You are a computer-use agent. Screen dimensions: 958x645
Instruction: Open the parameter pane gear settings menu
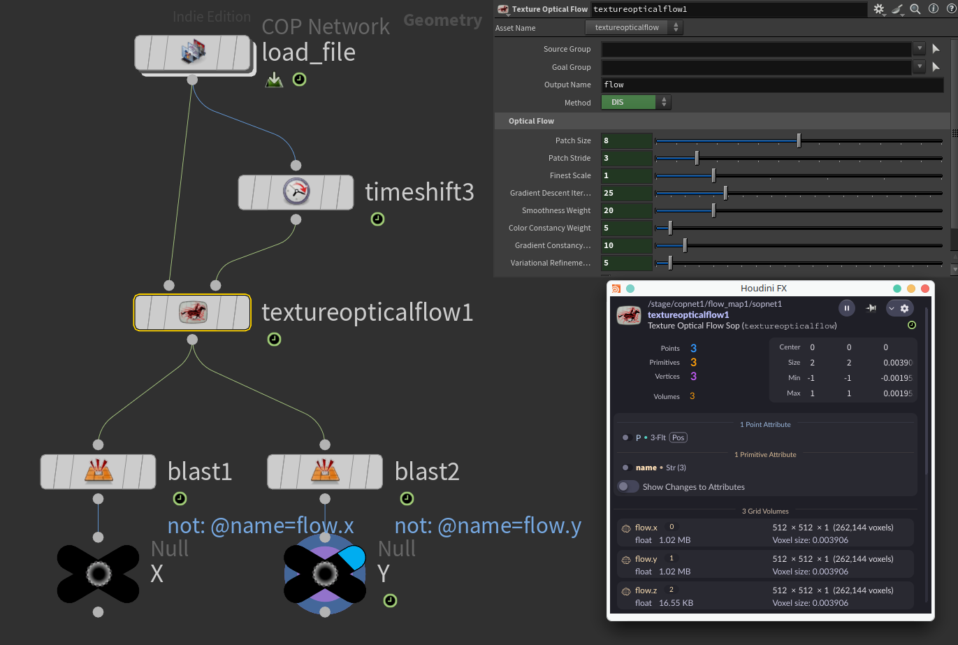pyautogui.click(x=879, y=9)
